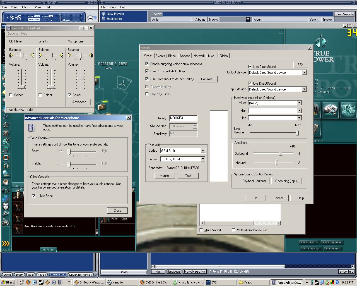Launch Steam from the quick launch bar
357x286 pixels.
(41, 282)
